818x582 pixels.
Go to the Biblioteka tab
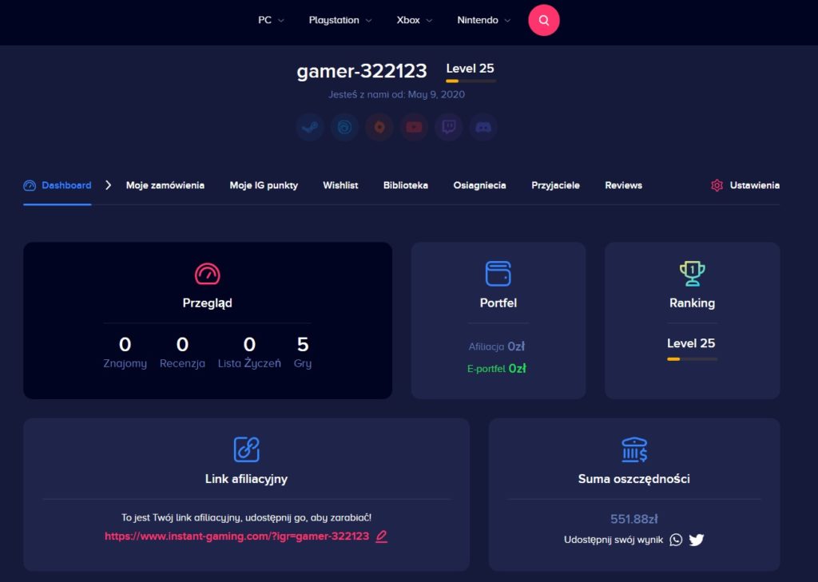pyautogui.click(x=405, y=185)
